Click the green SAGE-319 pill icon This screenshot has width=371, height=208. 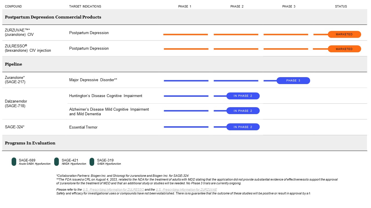[x=92, y=162]
